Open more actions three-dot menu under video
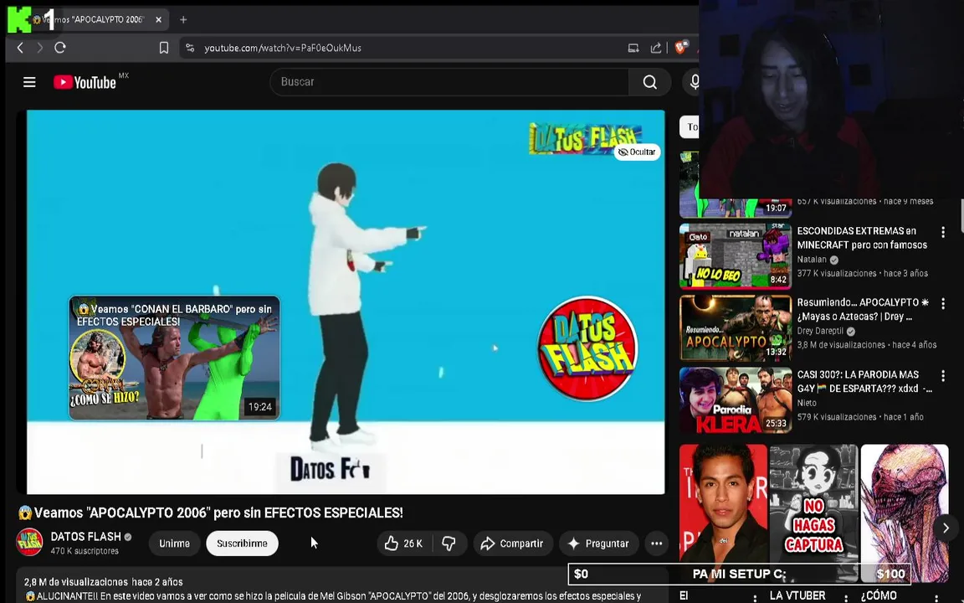The image size is (964, 603). click(657, 544)
